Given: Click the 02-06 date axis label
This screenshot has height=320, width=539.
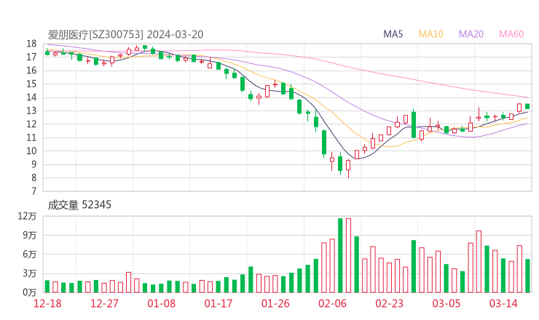Looking at the screenshot, I should (332, 303).
